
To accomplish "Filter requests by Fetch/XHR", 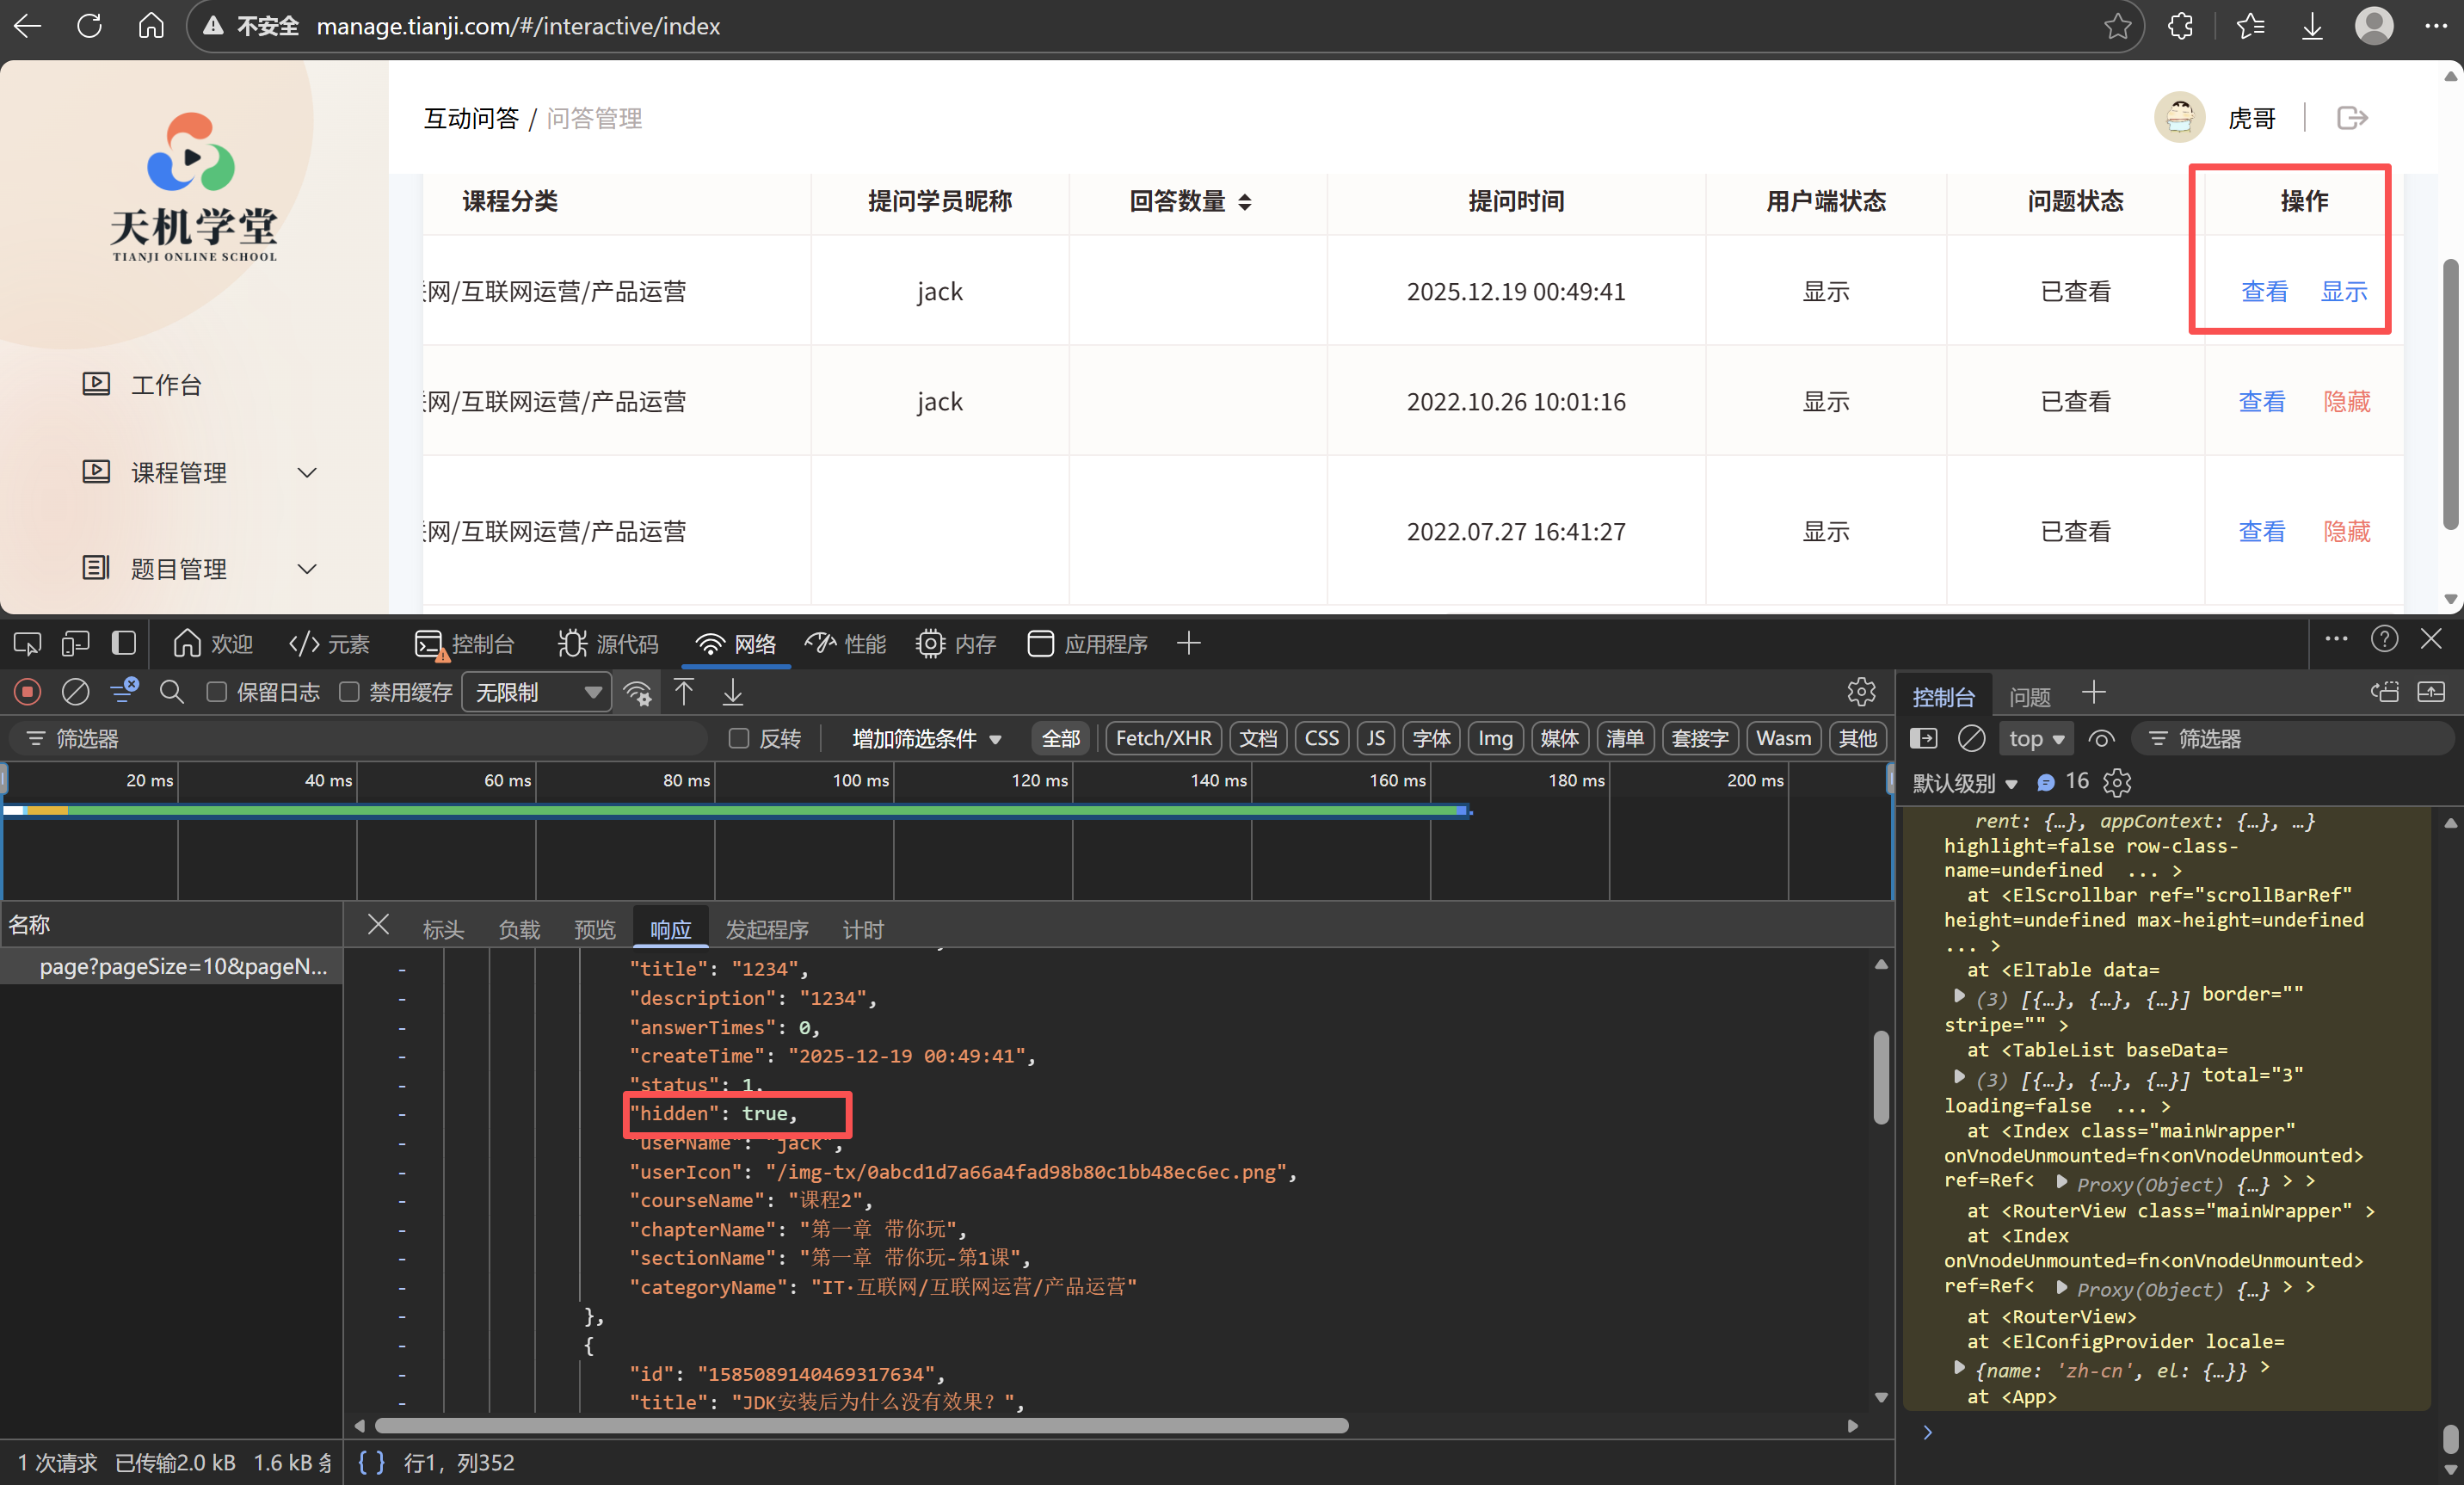I will [1162, 738].
